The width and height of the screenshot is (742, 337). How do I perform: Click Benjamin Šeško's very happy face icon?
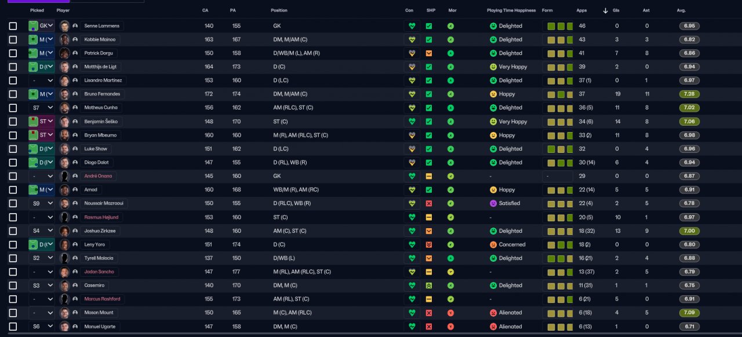point(493,122)
